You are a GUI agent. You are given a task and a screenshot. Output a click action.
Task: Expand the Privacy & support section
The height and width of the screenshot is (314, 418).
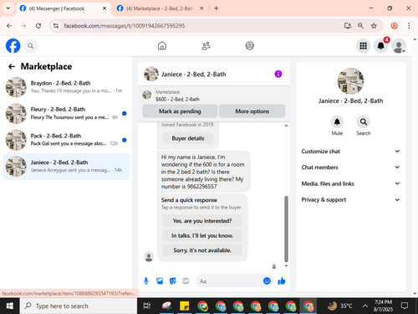click(350, 199)
